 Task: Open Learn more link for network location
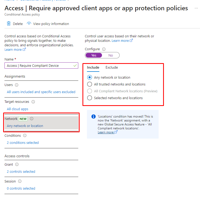click(x=120, y=40)
